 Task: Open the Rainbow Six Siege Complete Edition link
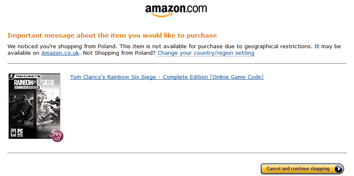tap(167, 77)
